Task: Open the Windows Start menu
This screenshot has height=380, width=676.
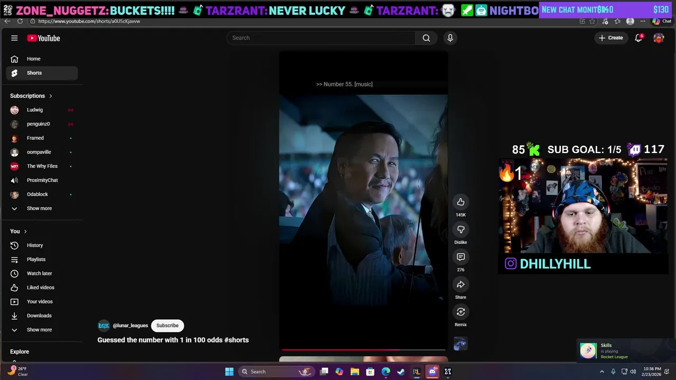Action: tap(229, 372)
